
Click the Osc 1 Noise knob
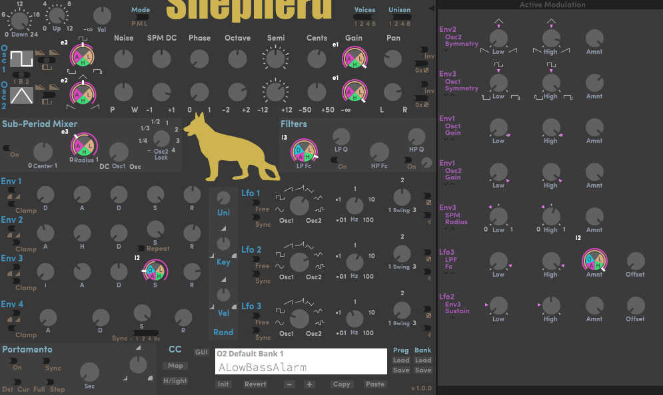(123, 59)
